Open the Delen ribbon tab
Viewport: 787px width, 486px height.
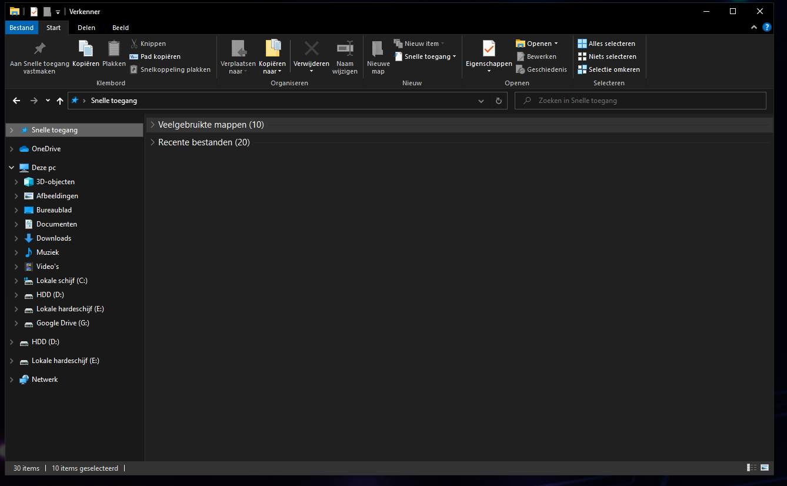pyautogui.click(x=86, y=28)
